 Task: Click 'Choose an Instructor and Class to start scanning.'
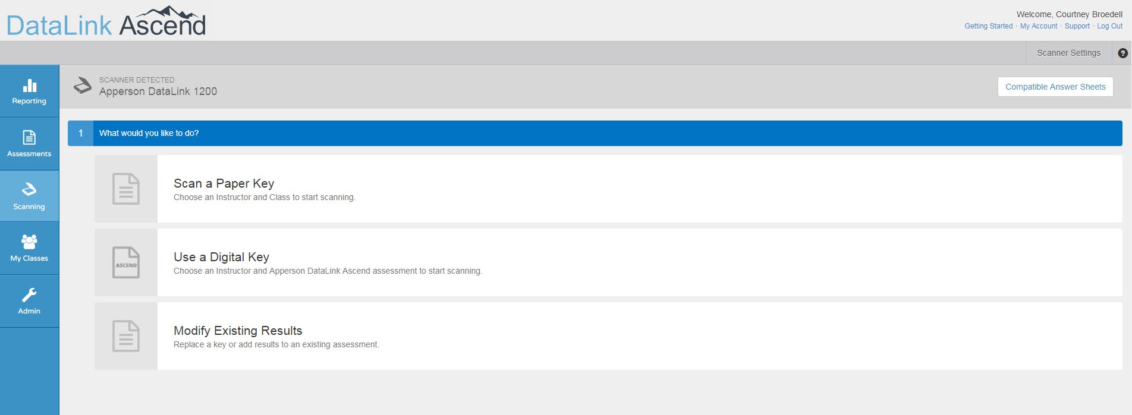click(x=265, y=197)
